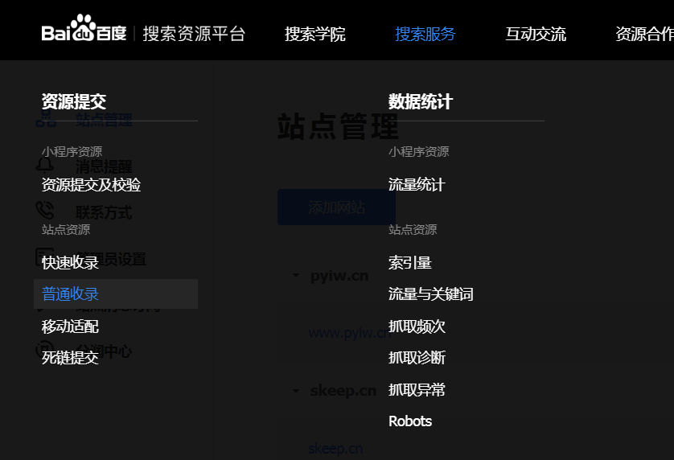Open 流量与关键词 data entry
This screenshot has width=674, height=460.
[431, 294]
